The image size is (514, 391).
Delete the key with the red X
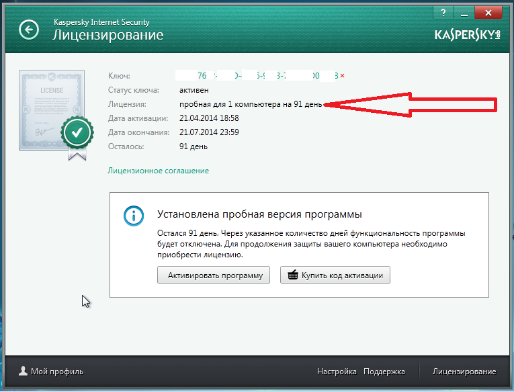coord(342,76)
